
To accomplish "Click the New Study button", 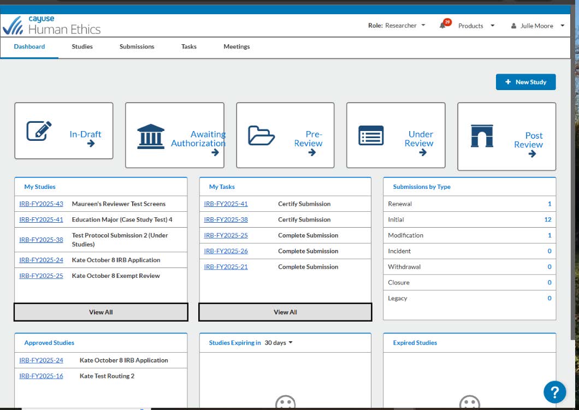I will point(526,82).
